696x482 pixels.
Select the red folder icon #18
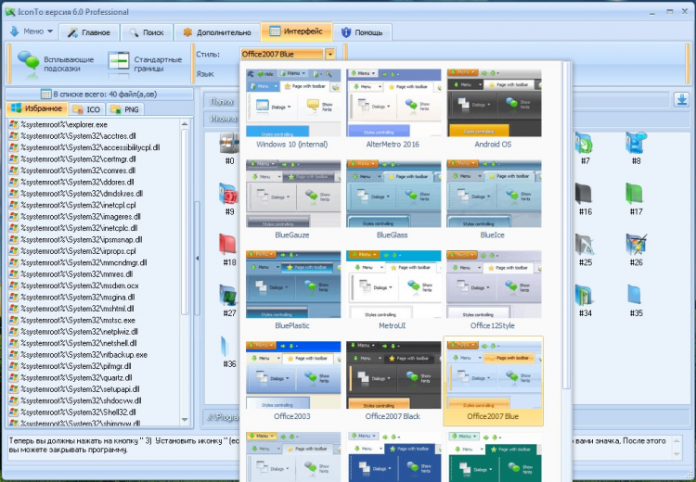point(229,249)
